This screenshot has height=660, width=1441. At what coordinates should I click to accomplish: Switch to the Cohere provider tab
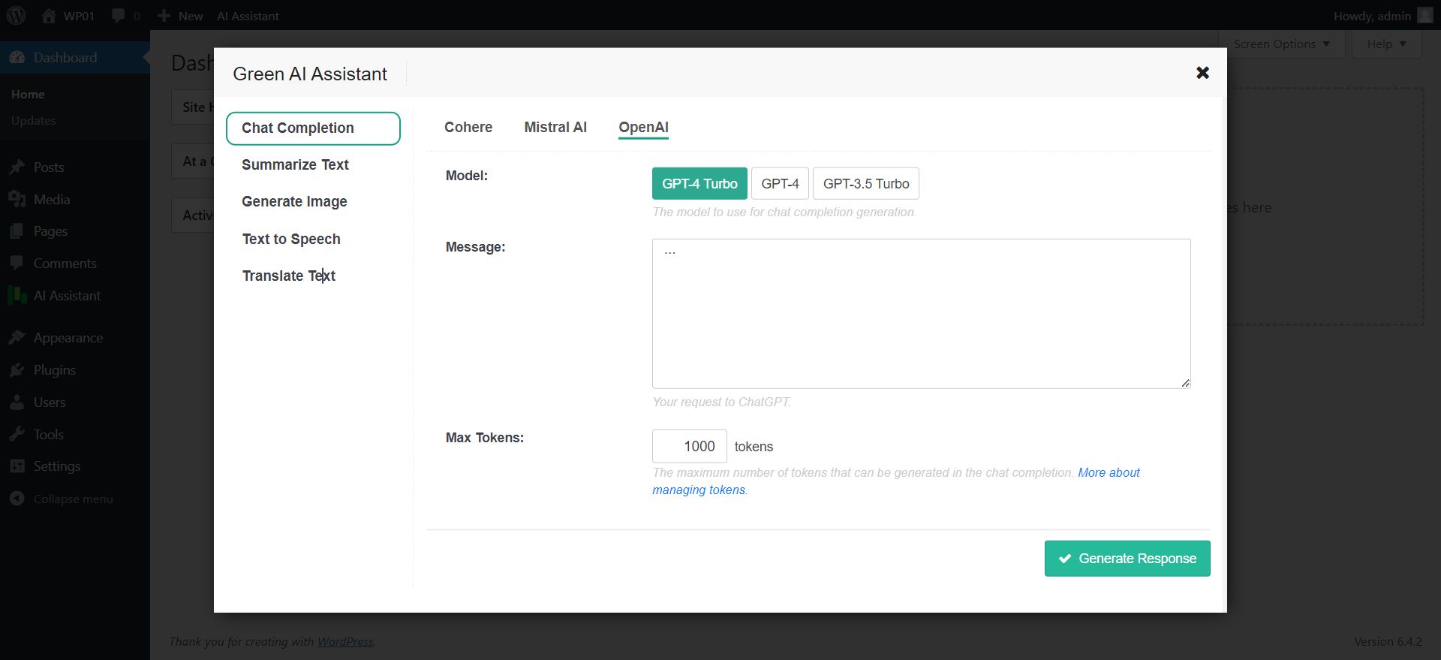click(468, 128)
